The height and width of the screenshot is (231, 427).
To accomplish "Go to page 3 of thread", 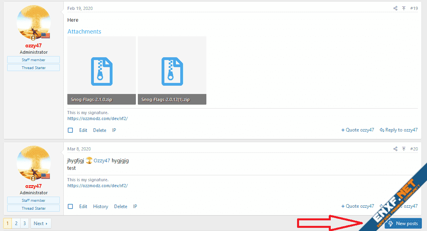I will tap(24, 223).
